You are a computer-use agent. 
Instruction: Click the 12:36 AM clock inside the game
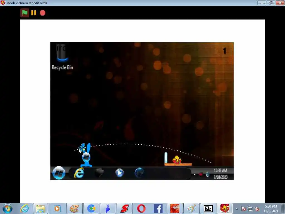coord(220,171)
